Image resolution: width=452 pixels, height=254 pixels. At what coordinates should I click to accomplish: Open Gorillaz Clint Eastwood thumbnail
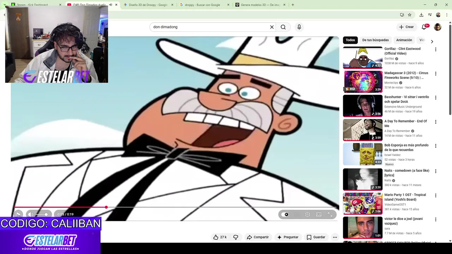tap(363, 58)
